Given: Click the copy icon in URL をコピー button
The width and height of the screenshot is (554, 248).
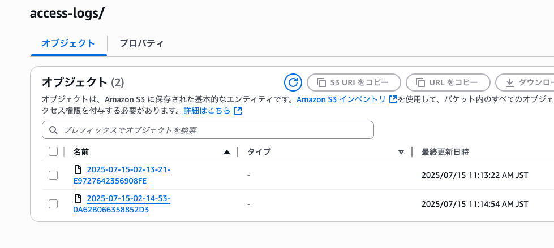Looking at the screenshot, I should point(420,83).
